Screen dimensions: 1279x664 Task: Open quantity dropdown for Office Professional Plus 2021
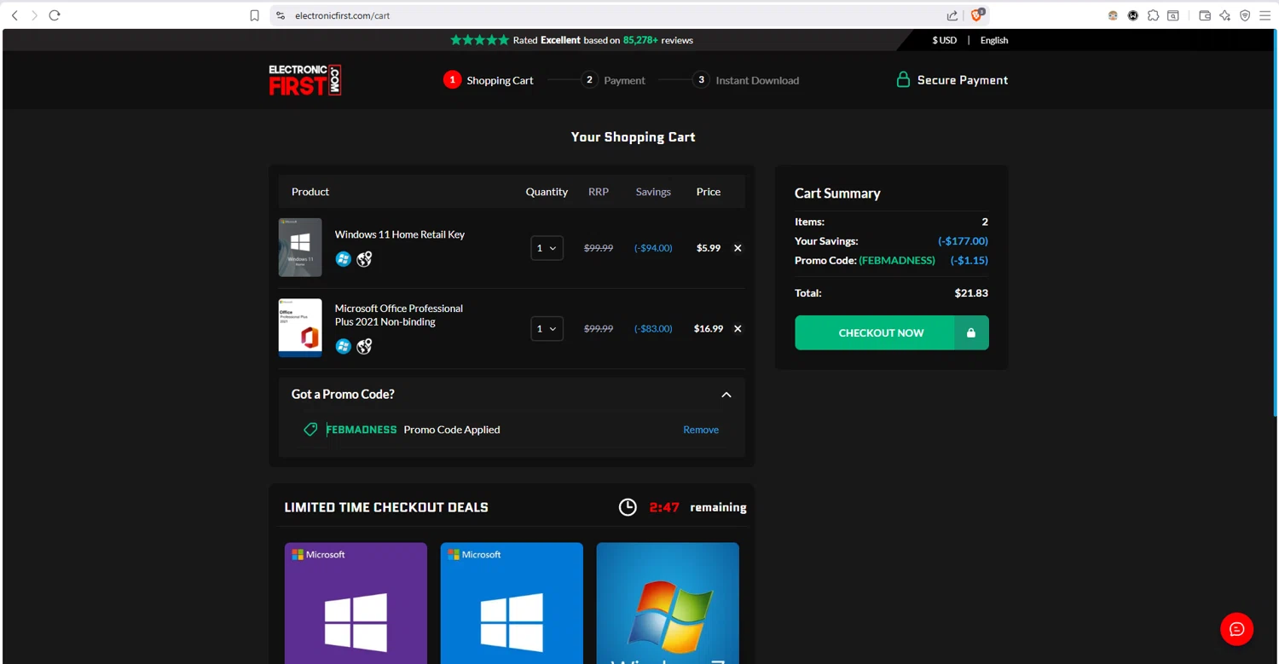547,328
